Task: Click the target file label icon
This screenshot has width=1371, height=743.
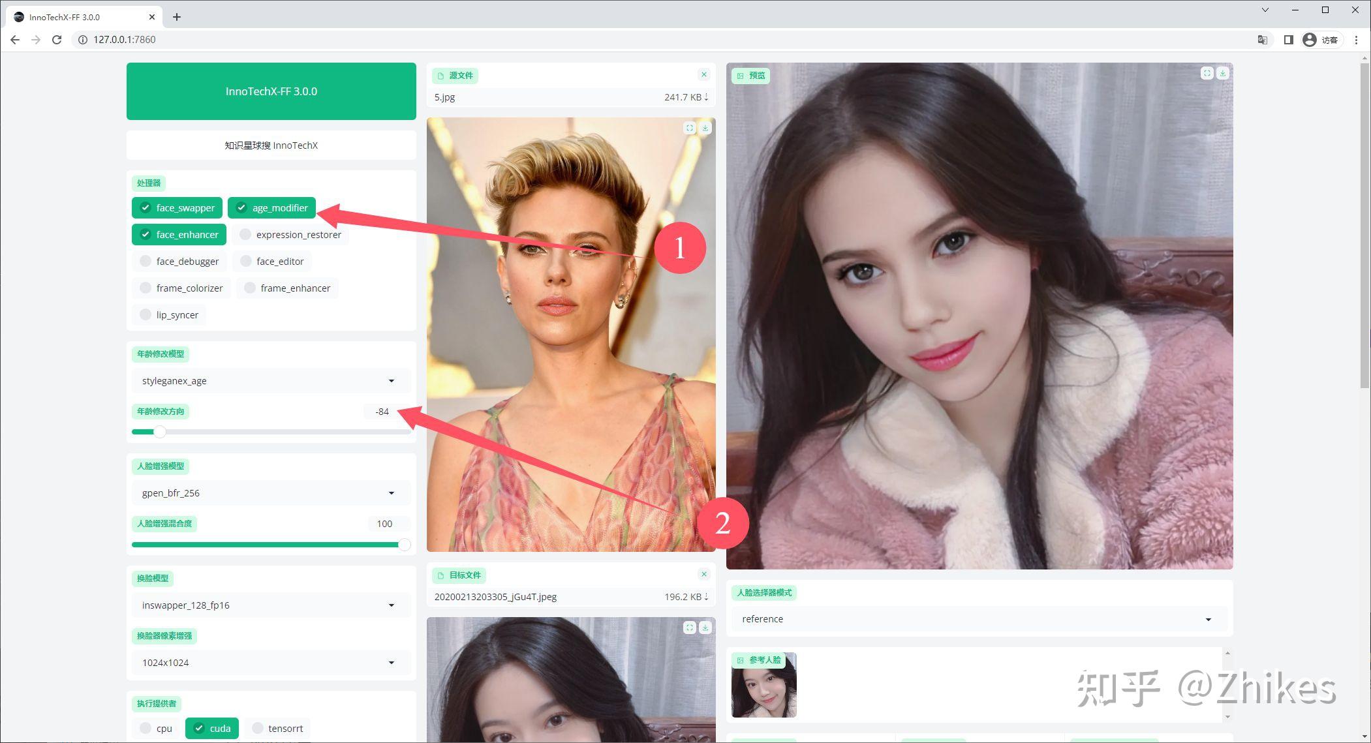Action: 440,575
